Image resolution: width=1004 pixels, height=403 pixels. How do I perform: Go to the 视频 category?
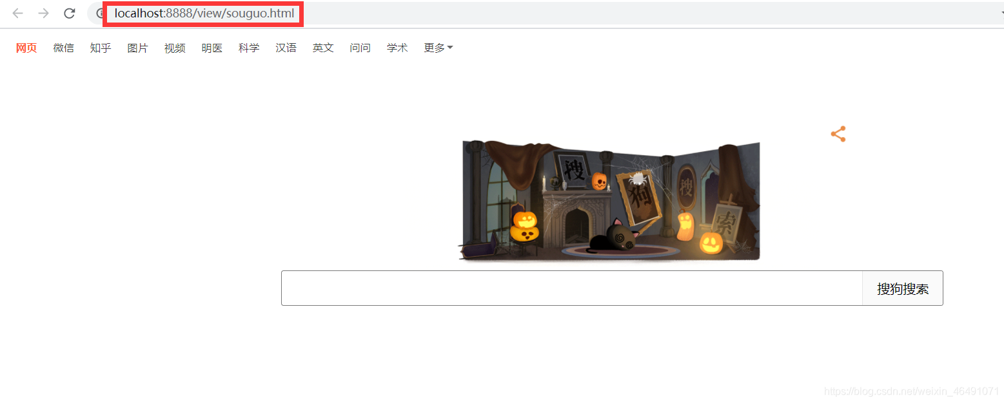pos(175,48)
